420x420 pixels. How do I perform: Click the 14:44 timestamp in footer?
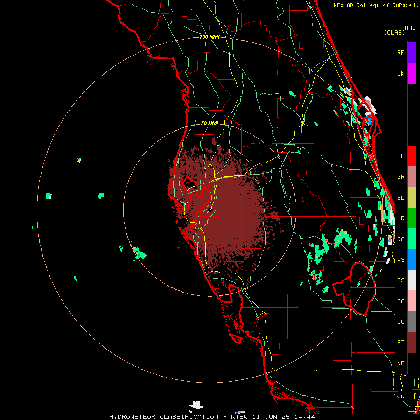(x=304, y=417)
